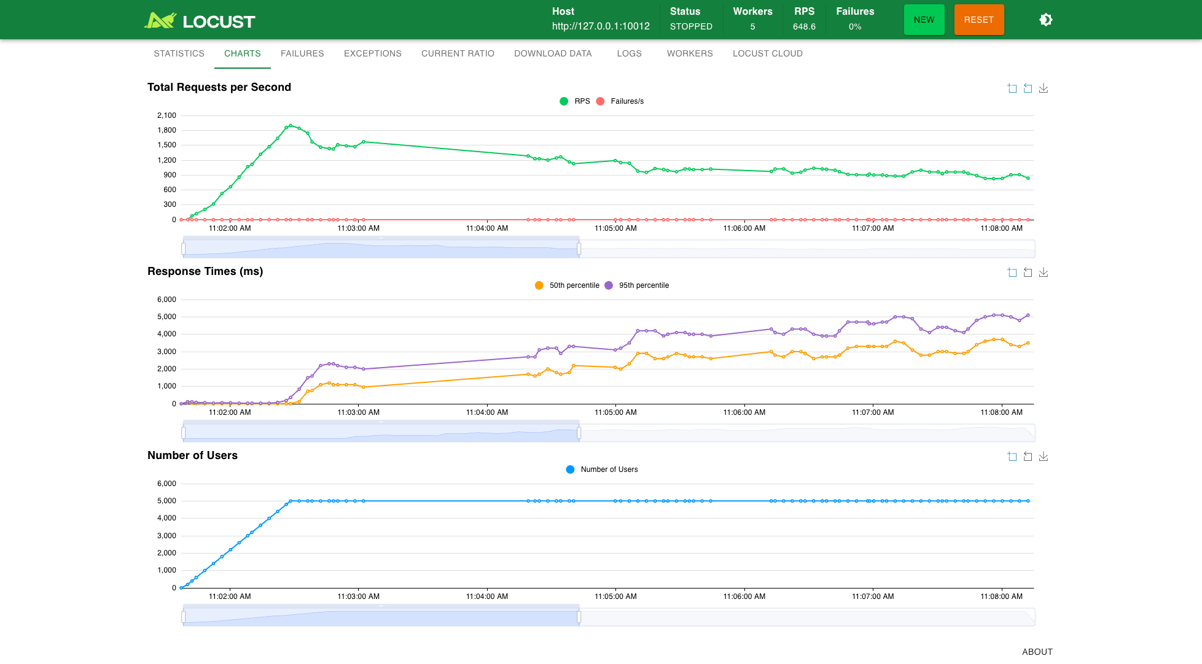Download the Number of Users chart image
Image resolution: width=1202 pixels, height=664 pixels.
point(1044,457)
